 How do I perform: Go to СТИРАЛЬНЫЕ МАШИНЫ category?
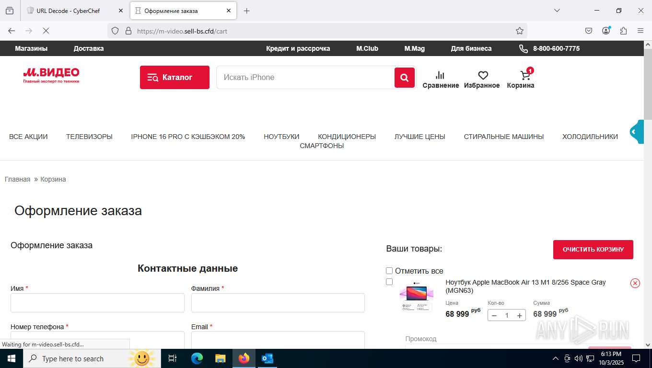(x=504, y=137)
